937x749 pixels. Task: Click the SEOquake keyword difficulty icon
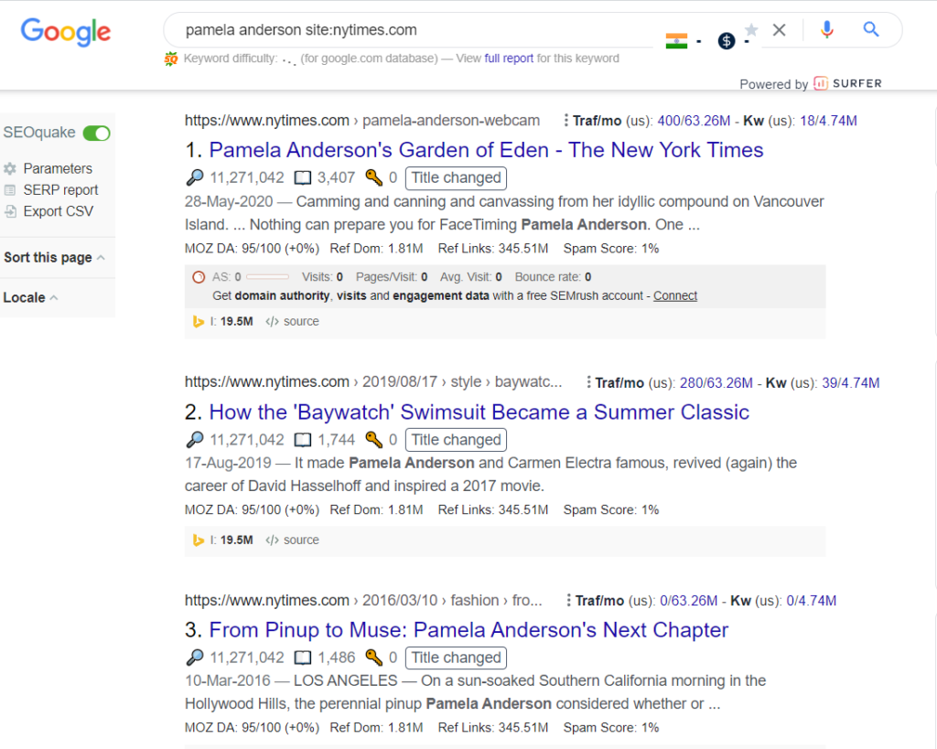point(171,59)
